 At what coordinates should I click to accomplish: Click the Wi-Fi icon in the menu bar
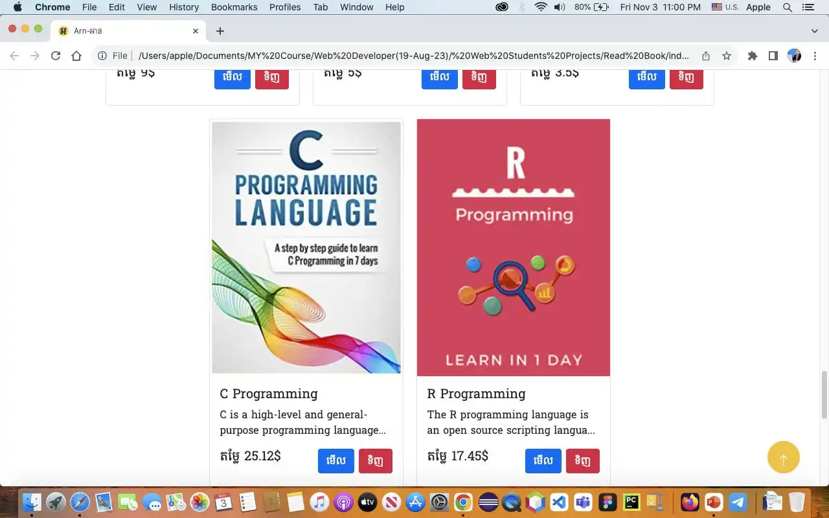541,7
